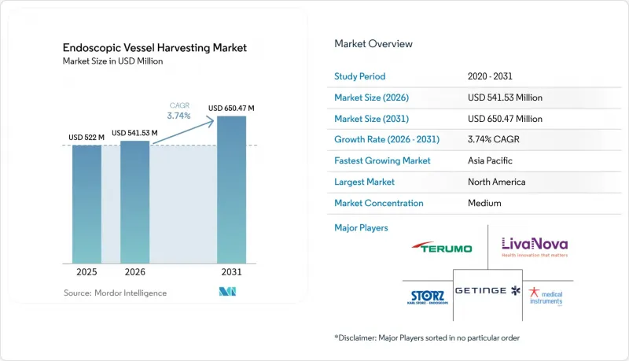
Task: Click the 'Market Concentration' label
Action: coord(379,203)
